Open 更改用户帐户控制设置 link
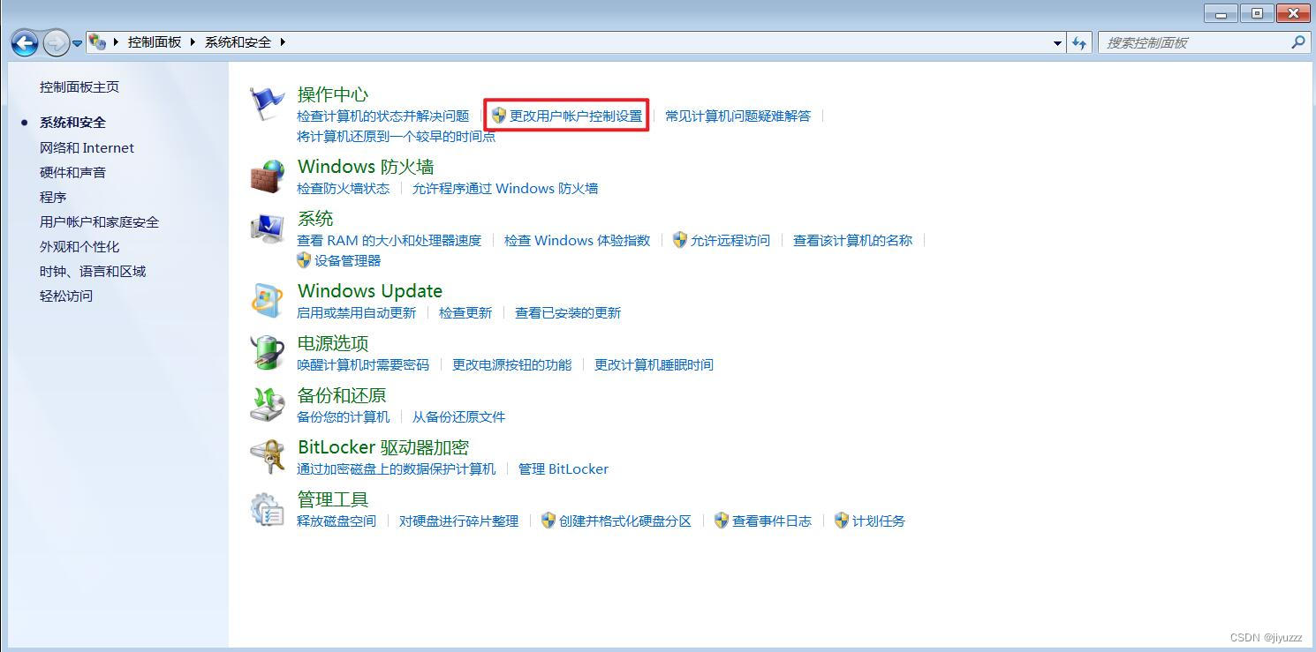Screen dimensions: 1316x652 point(576,116)
